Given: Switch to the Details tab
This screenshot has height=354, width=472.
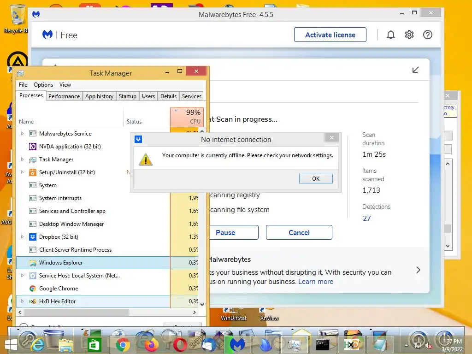Looking at the screenshot, I should pos(168,96).
